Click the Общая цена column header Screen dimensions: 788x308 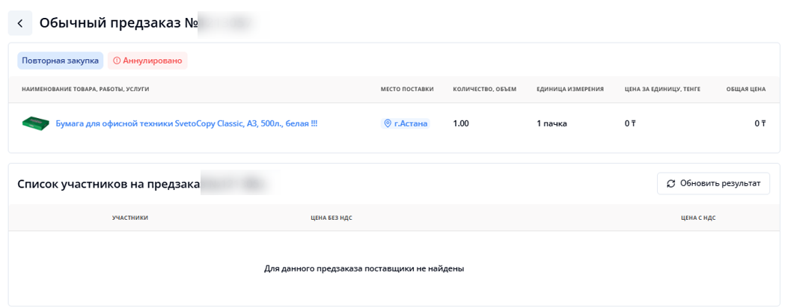(745, 89)
